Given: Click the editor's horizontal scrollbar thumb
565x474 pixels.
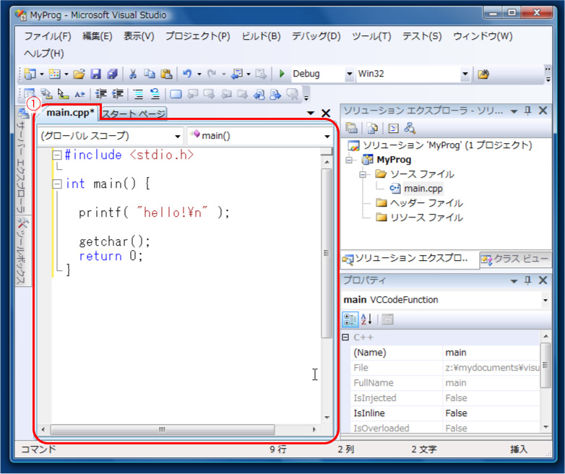Looking at the screenshot, I should [163, 429].
